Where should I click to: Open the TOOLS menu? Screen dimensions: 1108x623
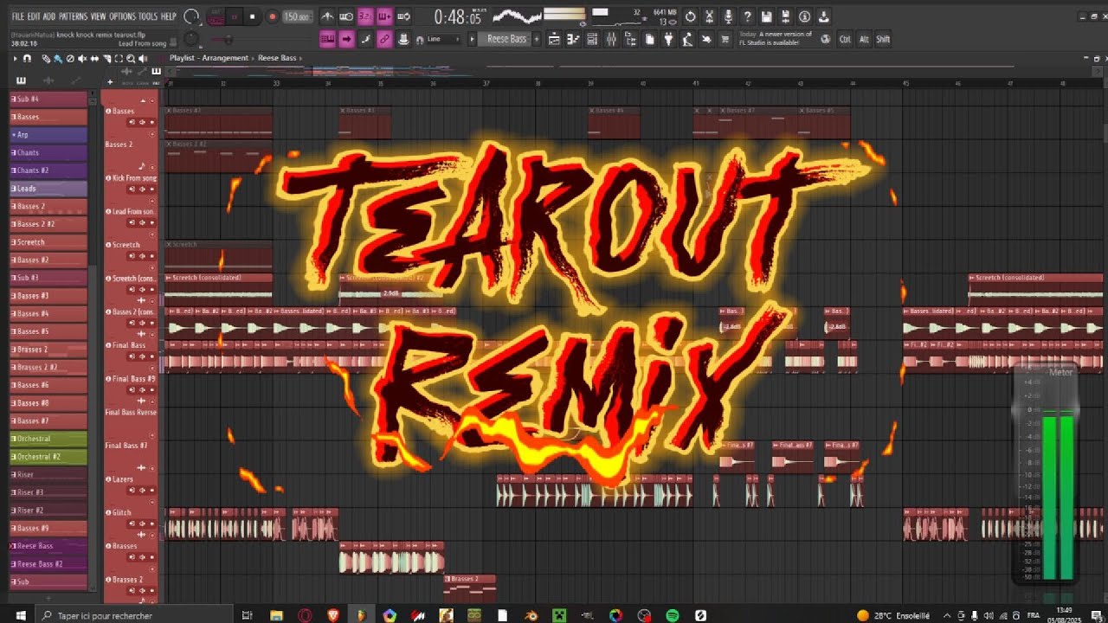pos(148,16)
